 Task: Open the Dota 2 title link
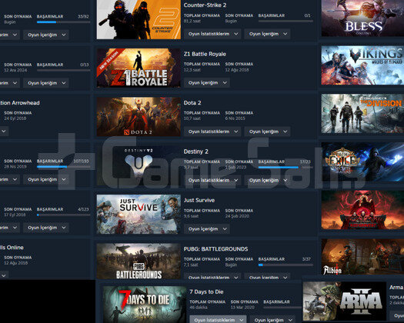tap(192, 103)
